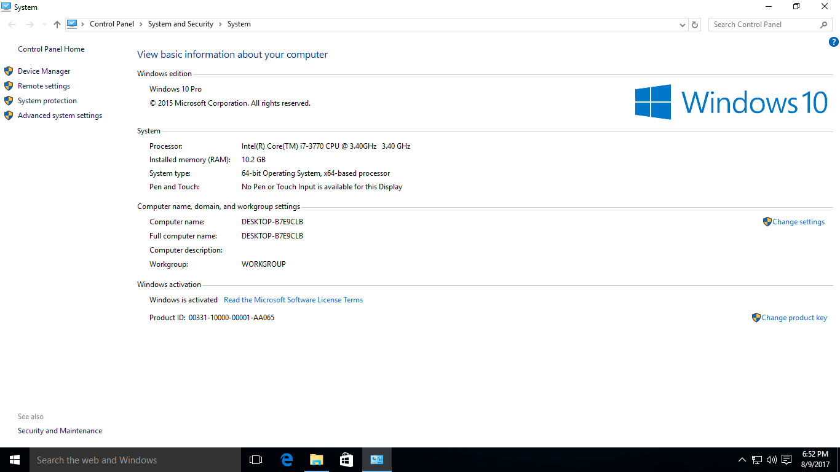The width and height of the screenshot is (840, 472).
Task: Click the search magnifier icon
Action: coord(824,25)
